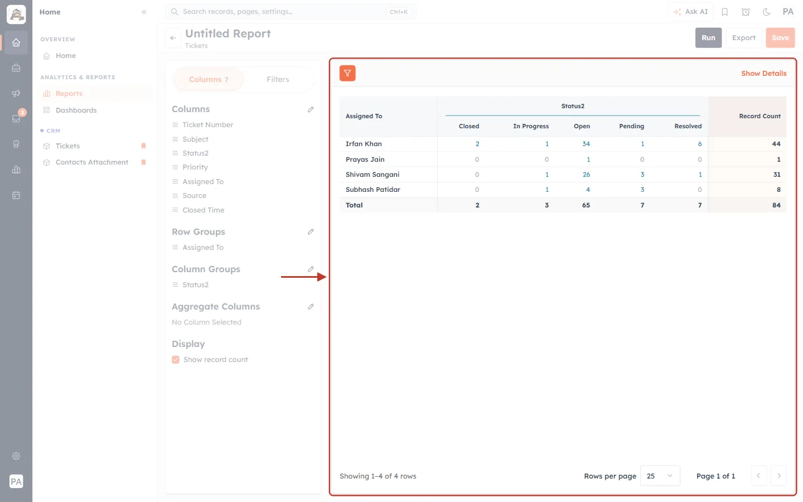Go to previous page arrow in pagination
Viewport: 803px width, 502px height.
758,476
